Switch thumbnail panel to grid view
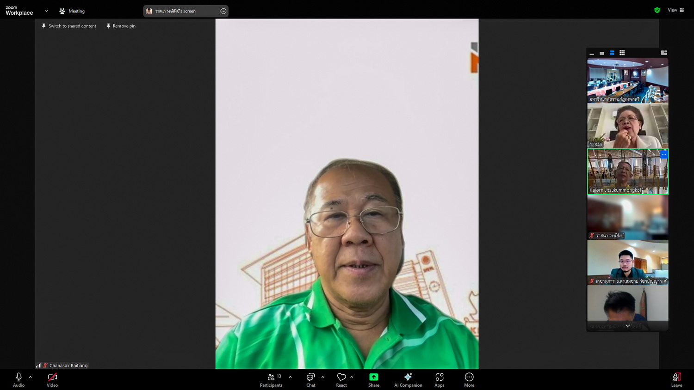The height and width of the screenshot is (390, 694). click(622, 53)
